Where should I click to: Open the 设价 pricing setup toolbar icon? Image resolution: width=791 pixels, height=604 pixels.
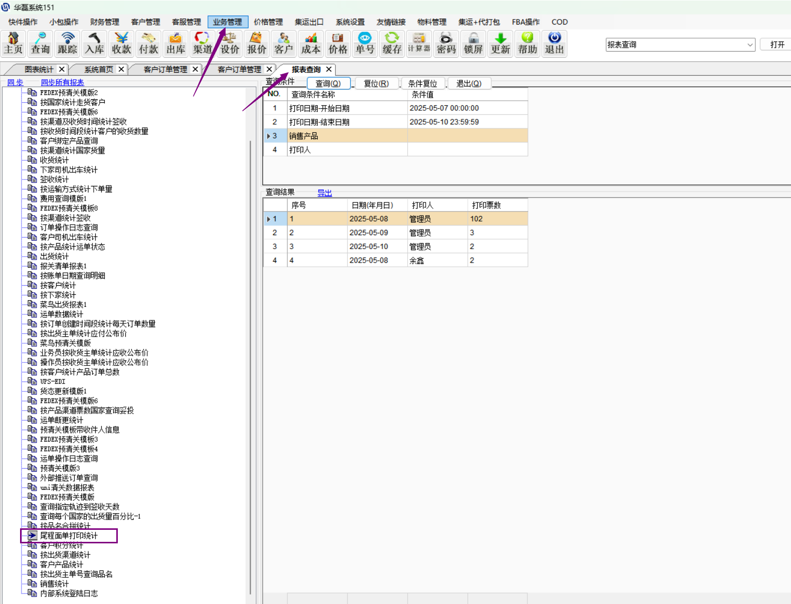(230, 44)
